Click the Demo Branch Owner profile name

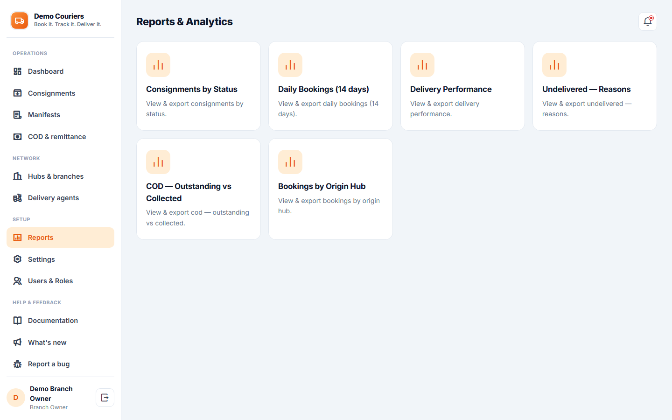(51, 393)
